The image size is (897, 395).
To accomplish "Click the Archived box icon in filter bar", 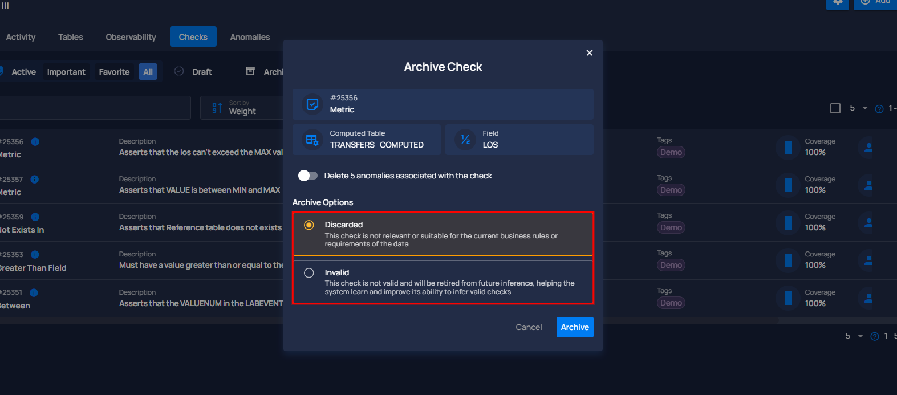I will pos(250,71).
